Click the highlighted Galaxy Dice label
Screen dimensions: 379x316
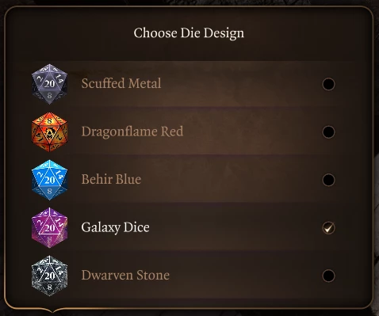tap(115, 227)
